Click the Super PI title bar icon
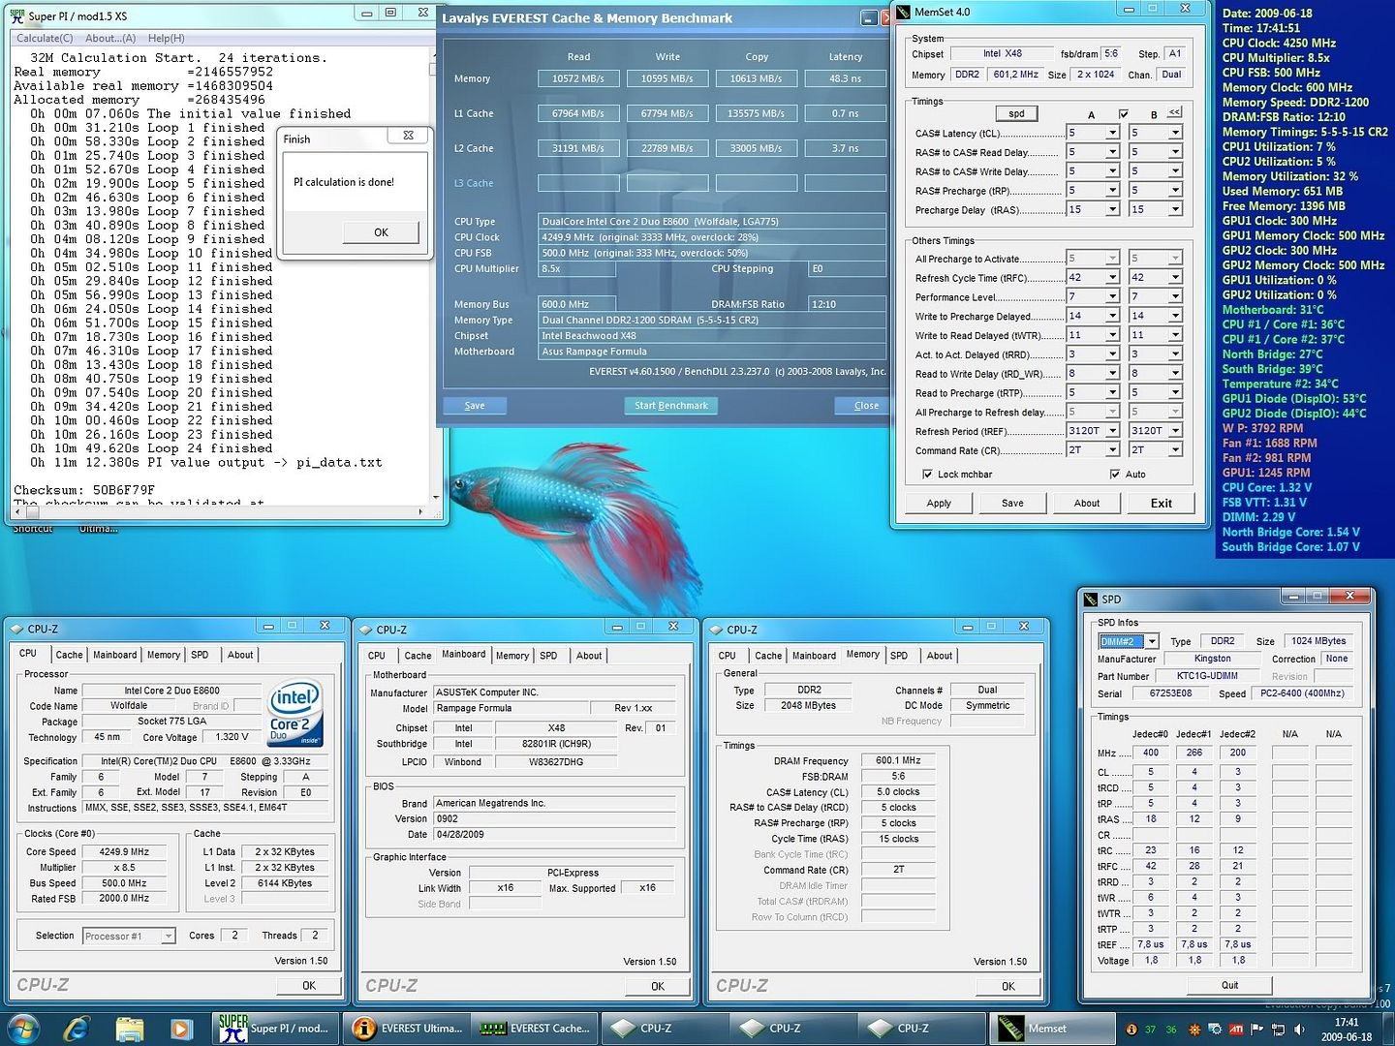The width and height of the screenshot is (1395, 1046). pyautogui.click(x=16, y=15)
